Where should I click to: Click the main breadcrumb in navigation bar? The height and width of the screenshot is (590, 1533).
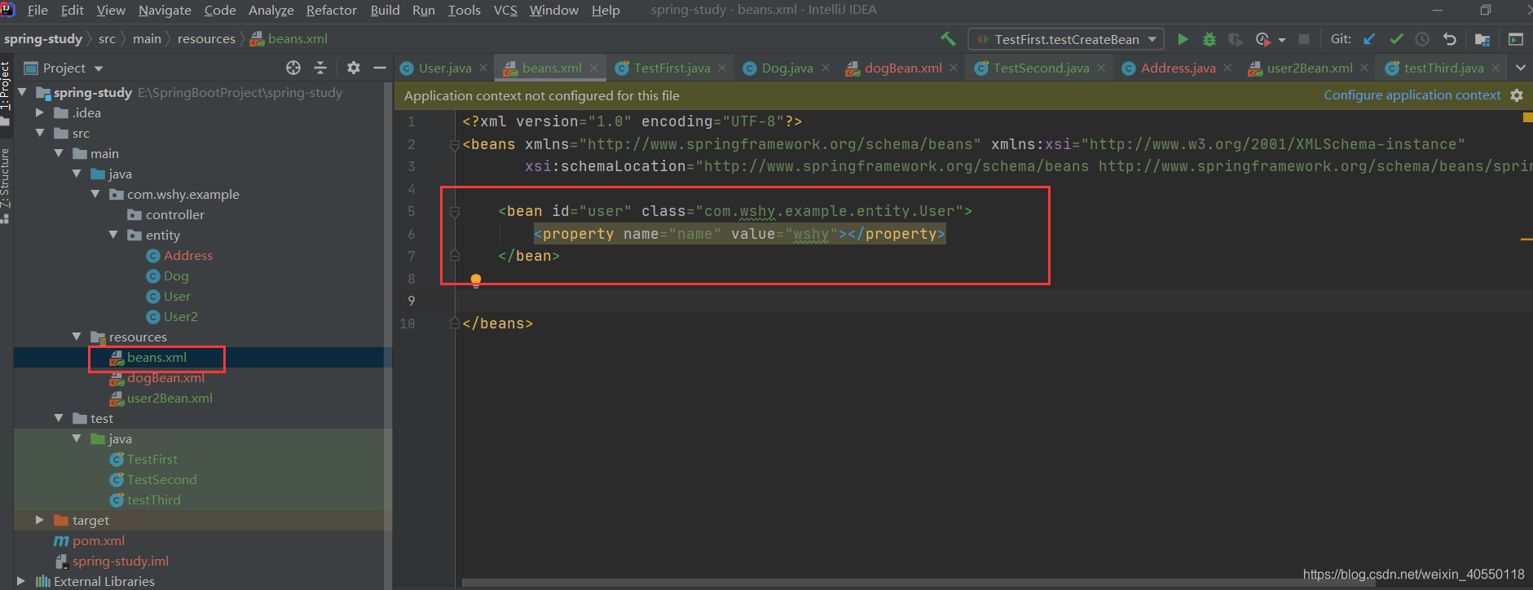[x=147, y=38]
